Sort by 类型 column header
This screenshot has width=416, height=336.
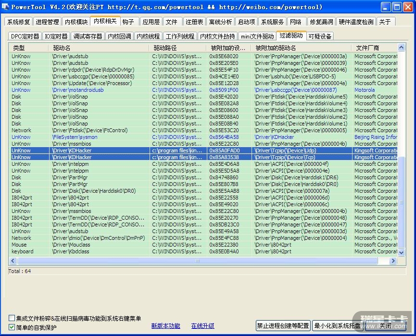pyautogui.click(x=28, y=48)
